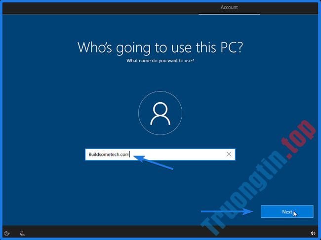This screenshot has height=240, width=321.
Task: Click the person silhouette inside the avatar
Action: (x=160, y=115)
